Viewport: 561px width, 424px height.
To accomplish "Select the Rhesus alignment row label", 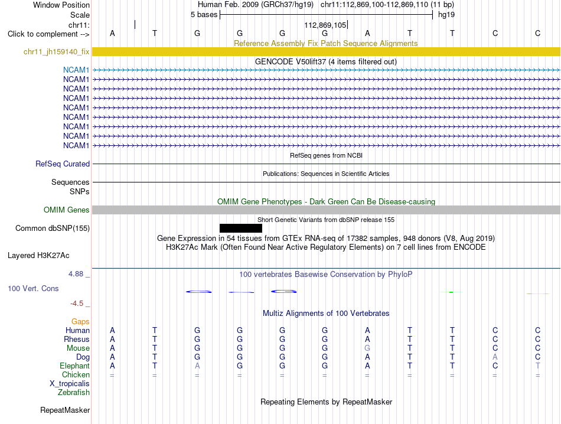I will click(77, 339).
